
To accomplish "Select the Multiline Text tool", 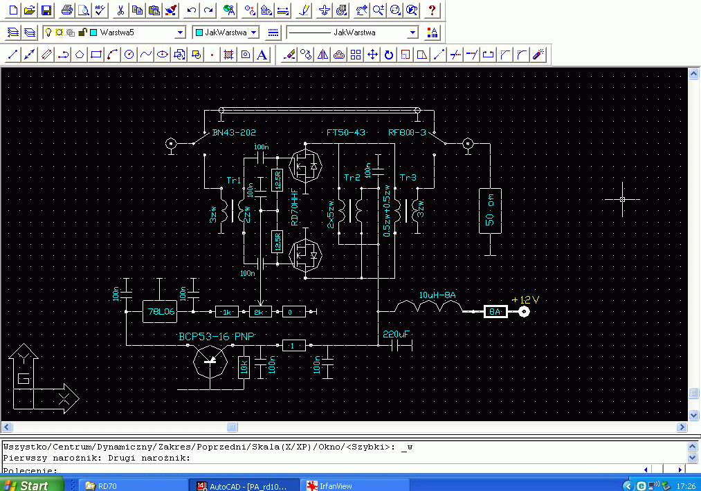I will coord(262,55).
